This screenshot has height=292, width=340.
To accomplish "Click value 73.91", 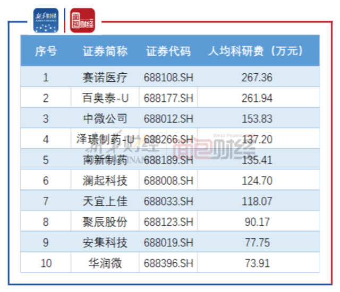I will 257,263.
